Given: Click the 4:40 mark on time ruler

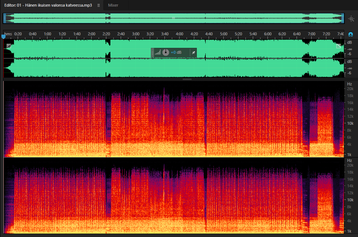Looking at the screenshot, I should coord(209,34).
